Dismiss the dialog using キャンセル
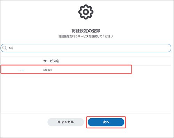This screenshot has height=138, width=174. [66, 122]
